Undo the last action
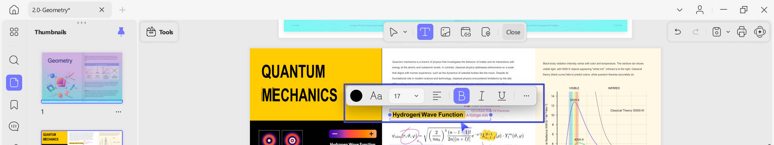This screenshot has width=774, height=145. [678, 32]
